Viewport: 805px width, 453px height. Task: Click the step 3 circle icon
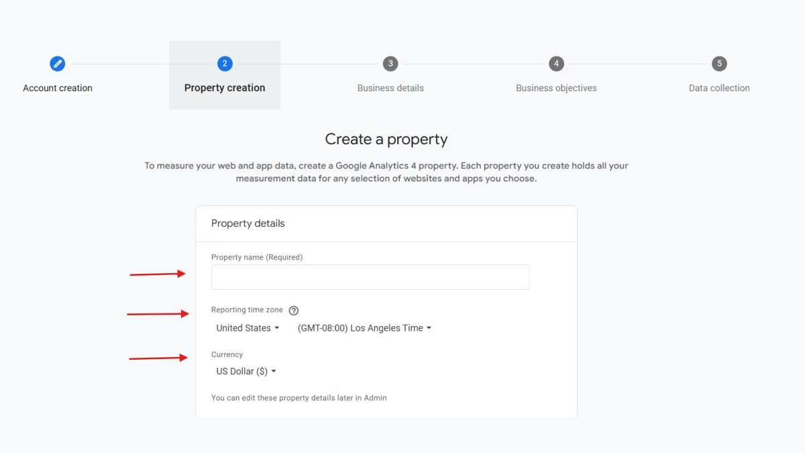tap(390, 64)
